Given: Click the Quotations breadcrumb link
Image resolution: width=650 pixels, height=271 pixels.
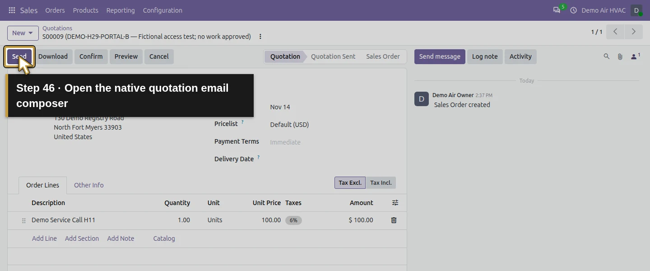Looking at the screenshot, I should point(57,28).
